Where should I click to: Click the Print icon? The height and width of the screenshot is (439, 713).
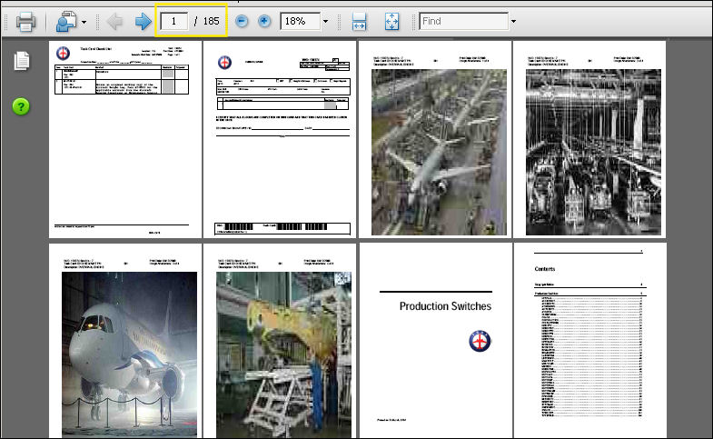(26, 22)
